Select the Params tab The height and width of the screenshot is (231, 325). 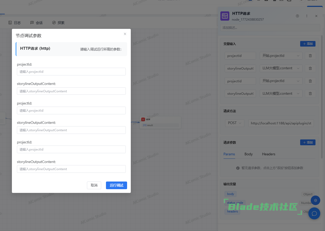[229, 154]
